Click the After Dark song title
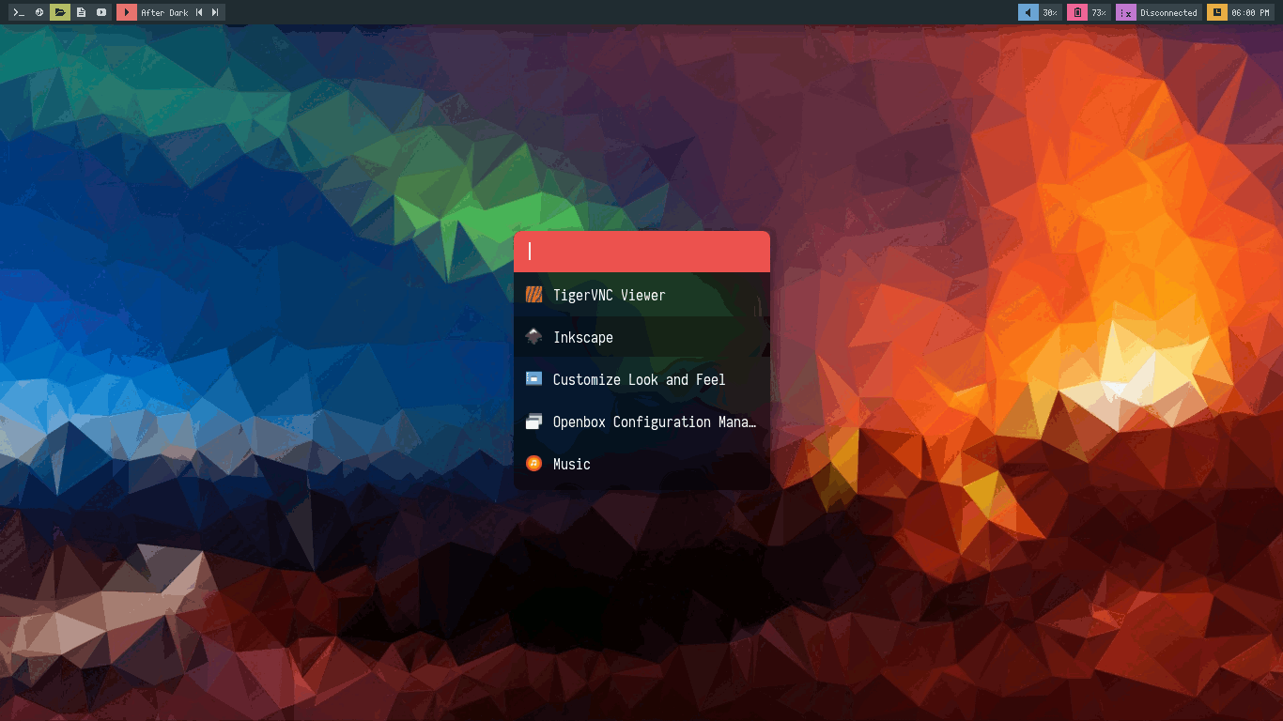Image resolution: width=1283 pixels, height=721 pixels. point(164,13)
